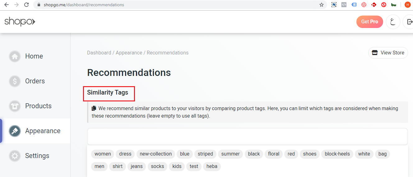The image size is (413, 177).
Task: Select the 'new-collection' tag
Action: (x=155, y=154)
